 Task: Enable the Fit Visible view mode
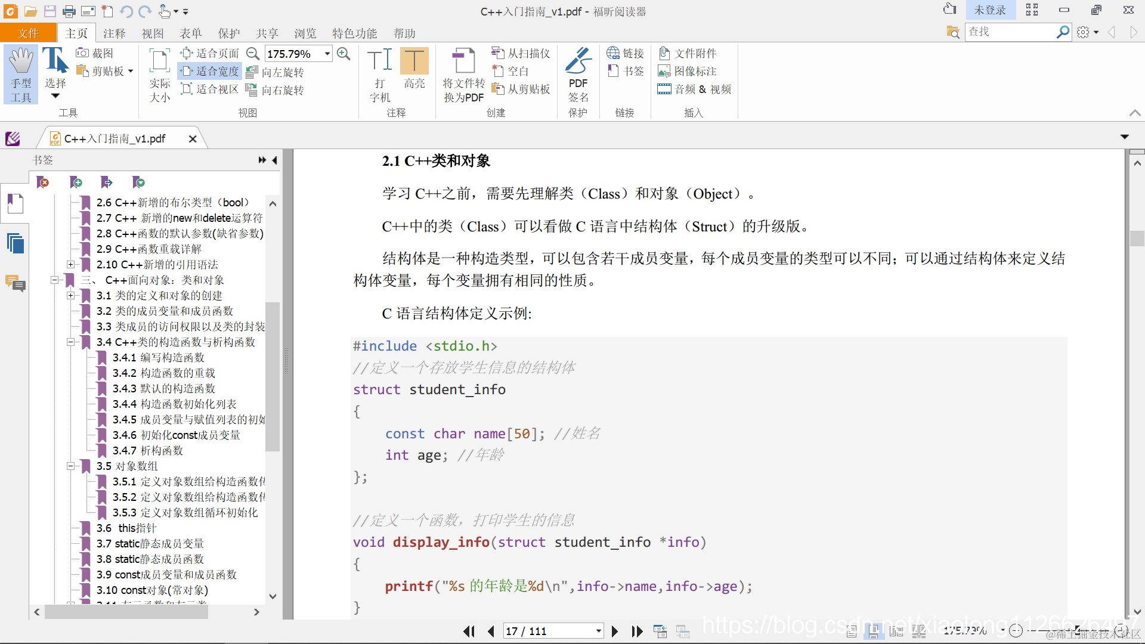pos(210,89)
